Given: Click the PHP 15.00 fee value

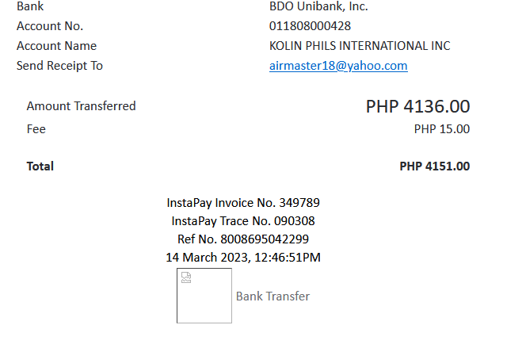Looking at the screenshot, I should pos(441,129).
